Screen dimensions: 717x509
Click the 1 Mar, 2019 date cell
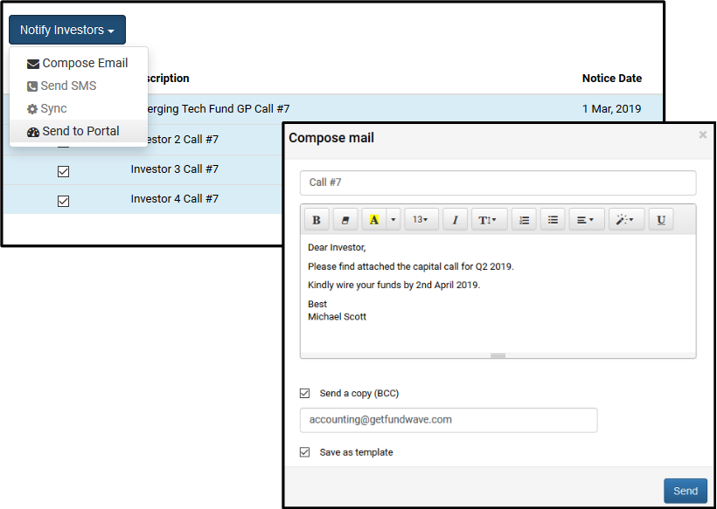click(x=611, y=109)
